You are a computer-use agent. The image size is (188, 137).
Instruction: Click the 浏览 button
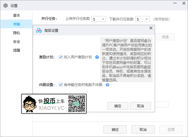(x=165, y=37)
